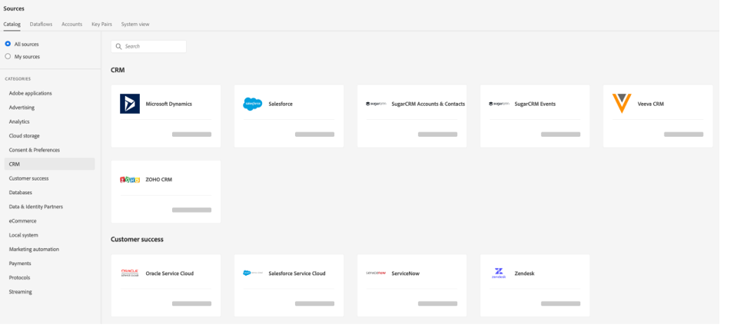Click the ServiceNow card button placeholder
Viewport: 734px width, 328px height.
[x=437, y=303]
